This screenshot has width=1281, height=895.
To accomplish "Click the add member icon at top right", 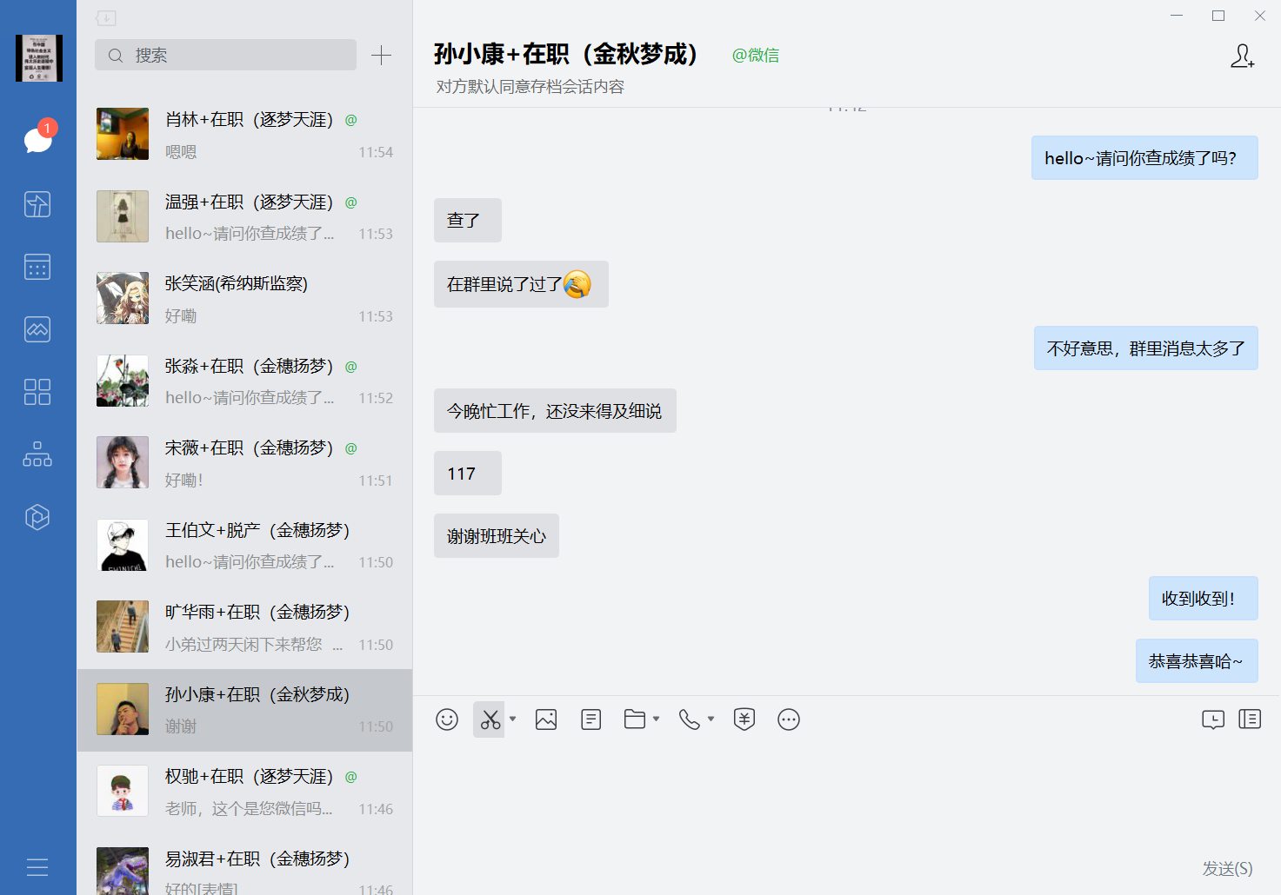I will [x=1243, y=56].
